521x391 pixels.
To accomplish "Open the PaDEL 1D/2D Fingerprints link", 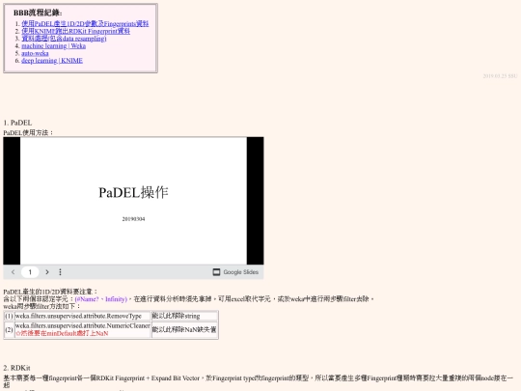I will [85, 23].
